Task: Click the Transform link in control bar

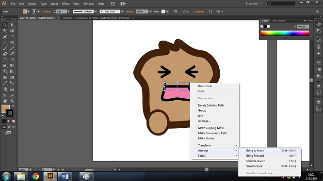Action: tap(198, 12)
